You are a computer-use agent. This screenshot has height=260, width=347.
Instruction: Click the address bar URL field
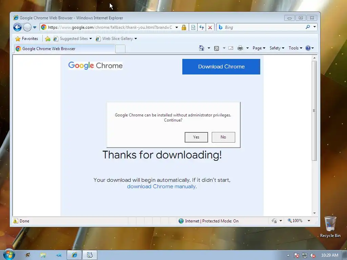[110, 27]
